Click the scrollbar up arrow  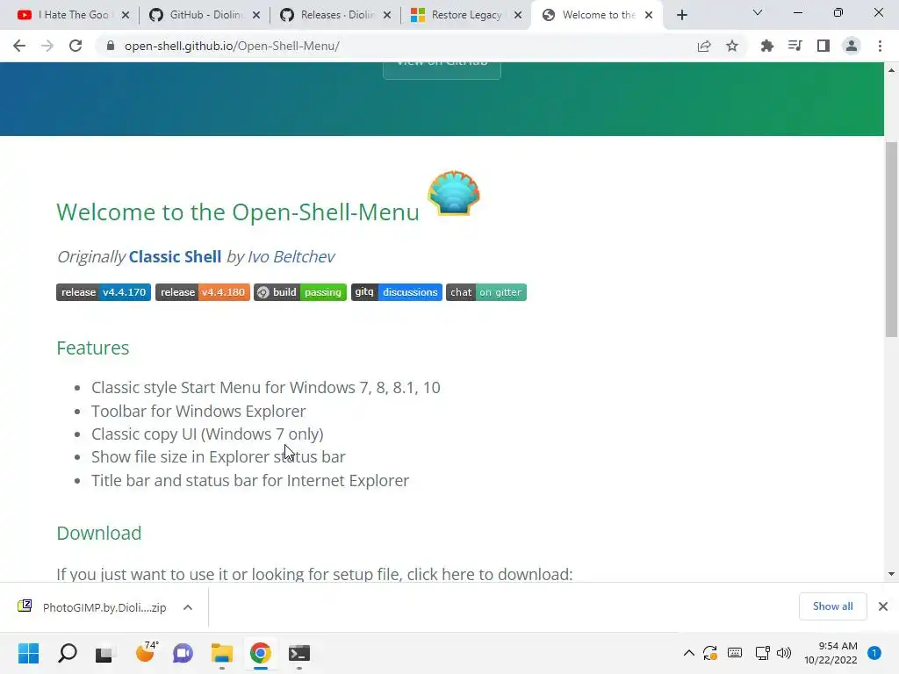891,70
